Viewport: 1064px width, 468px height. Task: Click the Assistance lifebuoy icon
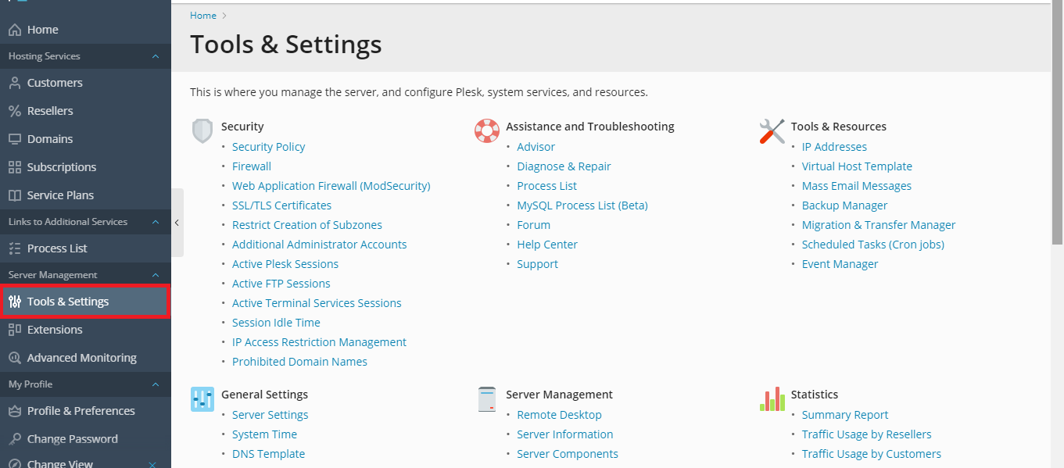[487, 130]
